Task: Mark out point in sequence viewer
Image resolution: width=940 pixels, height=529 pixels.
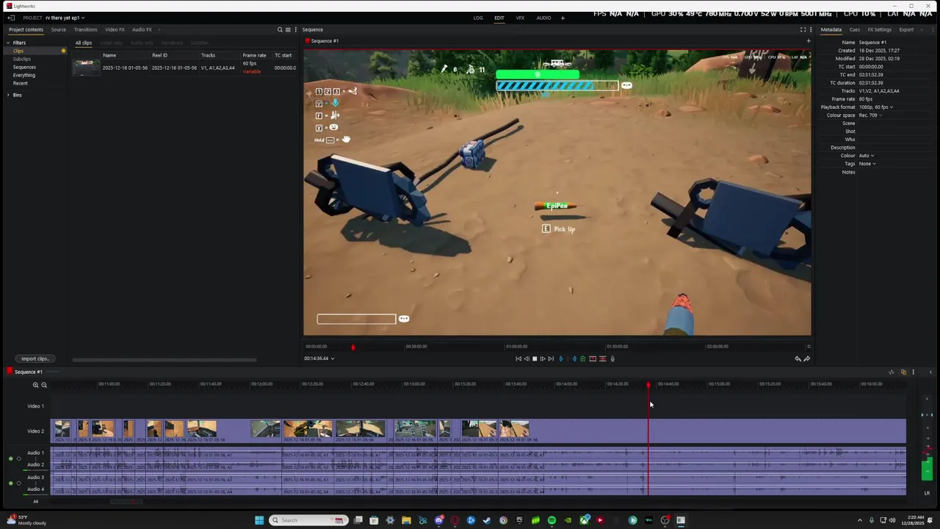Action: [x=574, y=359]
